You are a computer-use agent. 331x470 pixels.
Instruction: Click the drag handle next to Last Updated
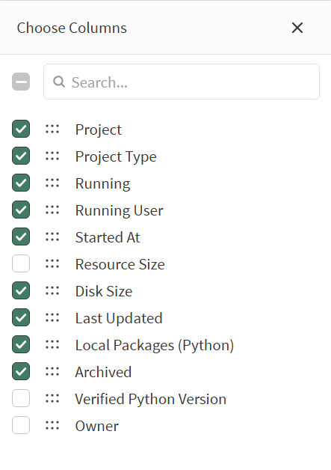(x=52, y=318)
